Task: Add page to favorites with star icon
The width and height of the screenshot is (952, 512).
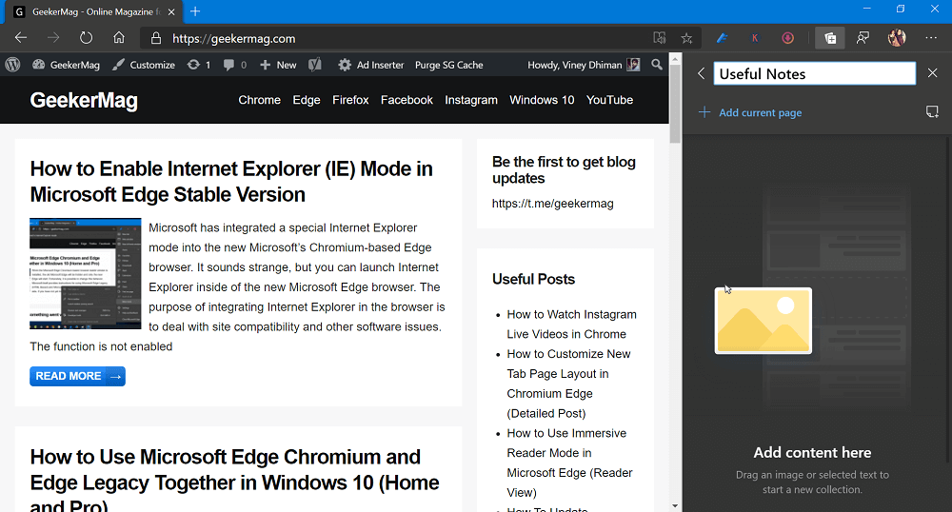Action: [686, 38]
